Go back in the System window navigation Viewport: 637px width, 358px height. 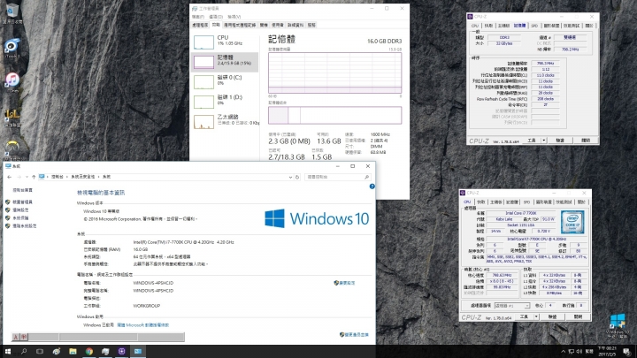pyautogui.click(x=10, y=177)
